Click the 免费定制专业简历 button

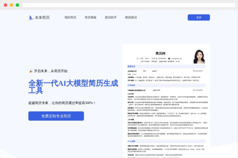pyautogui.click(x=56, y=116)
